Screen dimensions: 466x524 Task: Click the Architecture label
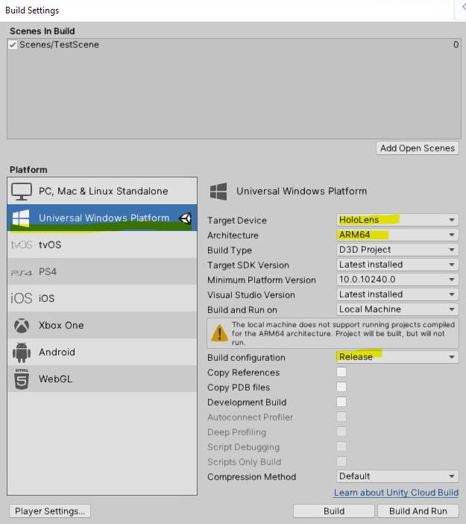click(233, 236)
